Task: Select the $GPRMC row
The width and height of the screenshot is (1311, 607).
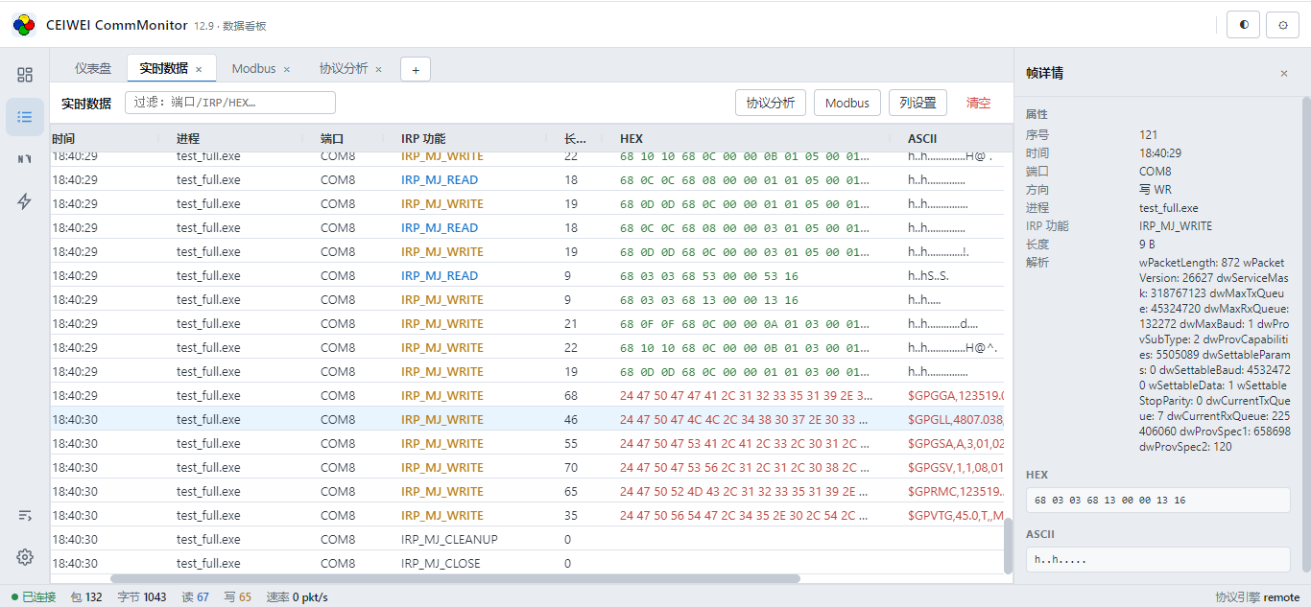Action: pyautogui.click(x=527, y=491)
